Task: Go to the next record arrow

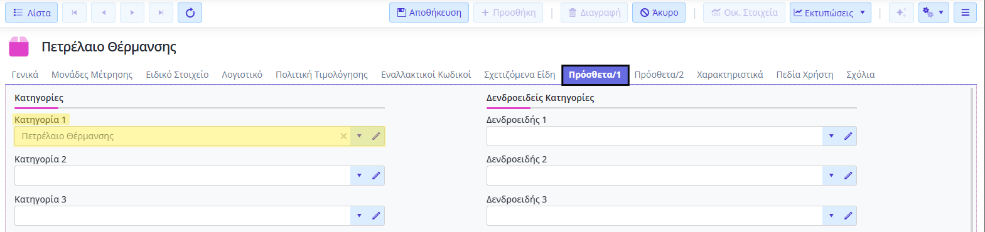Action: pos(132,13)
